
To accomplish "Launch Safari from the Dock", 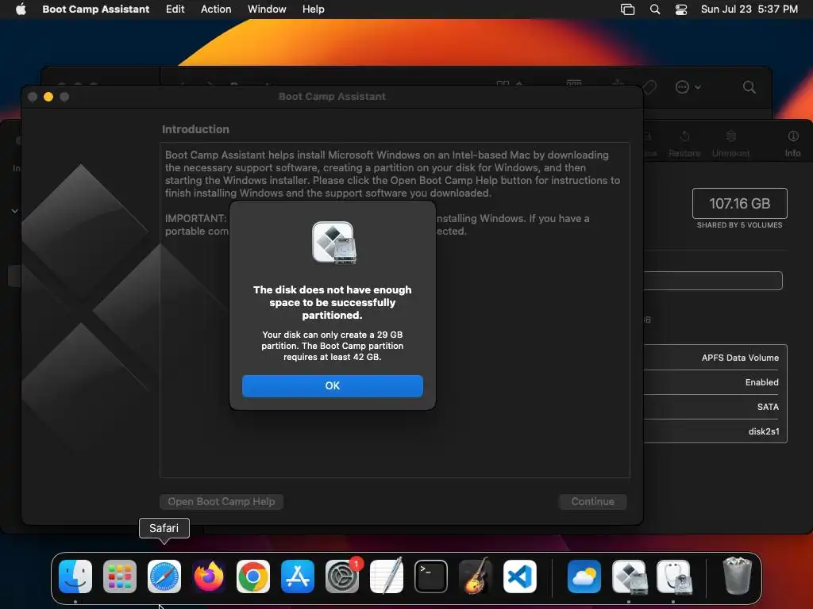I will pos(164,576).
